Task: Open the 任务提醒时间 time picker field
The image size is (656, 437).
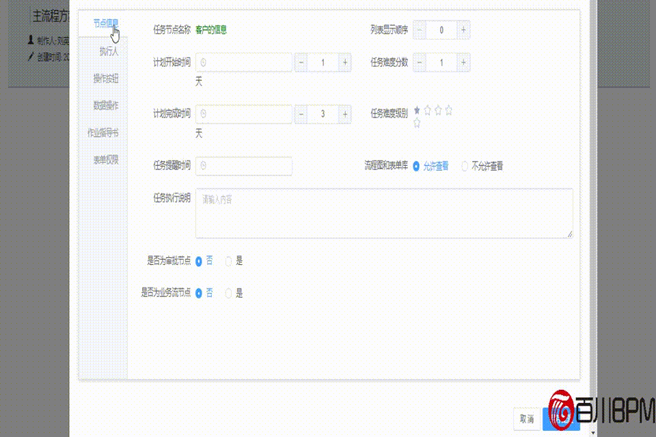Action: [x=243, y=166]
